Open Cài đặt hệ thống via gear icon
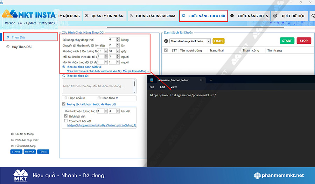315x184 pixels. pyautogui.click(x=12, y=134)
